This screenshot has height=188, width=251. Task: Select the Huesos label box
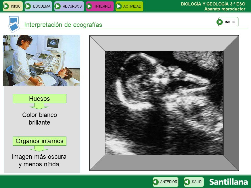click(39, 99)
